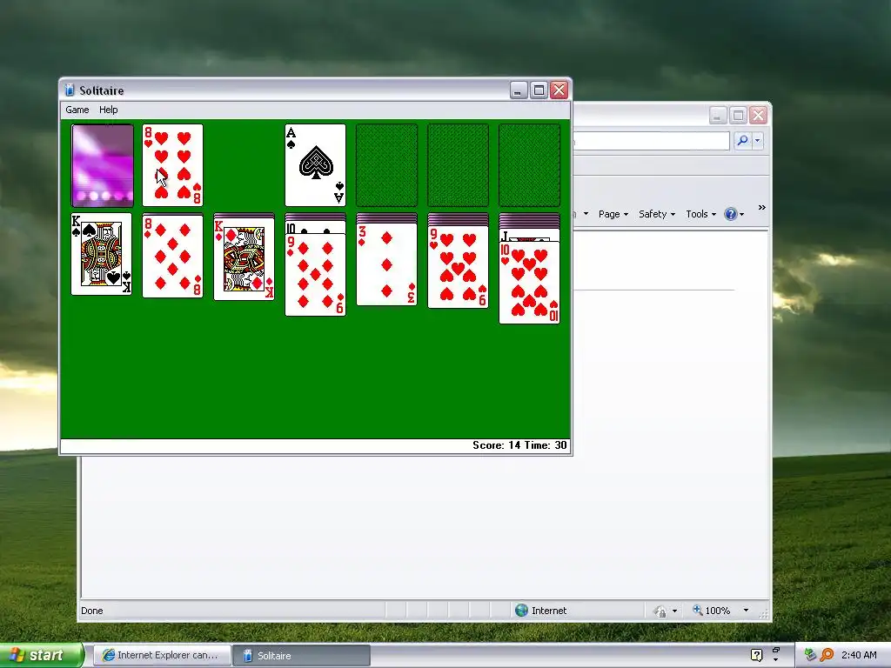Click the Solitaire title bar icon
Viewport: 891px width, 668px height.
click(70, 90)
